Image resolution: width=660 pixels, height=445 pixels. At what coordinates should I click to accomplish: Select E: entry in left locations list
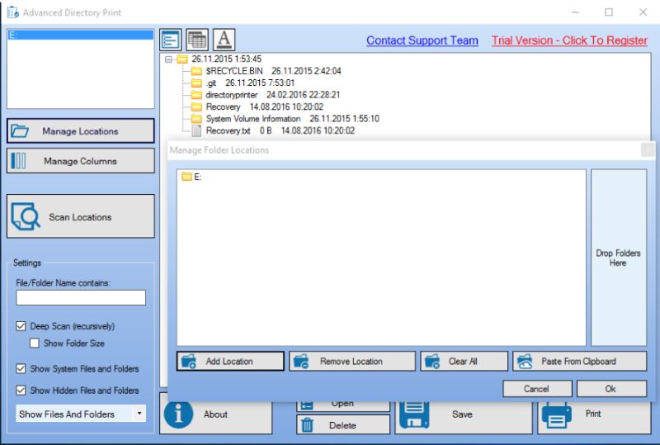click(x=80, y=35)
